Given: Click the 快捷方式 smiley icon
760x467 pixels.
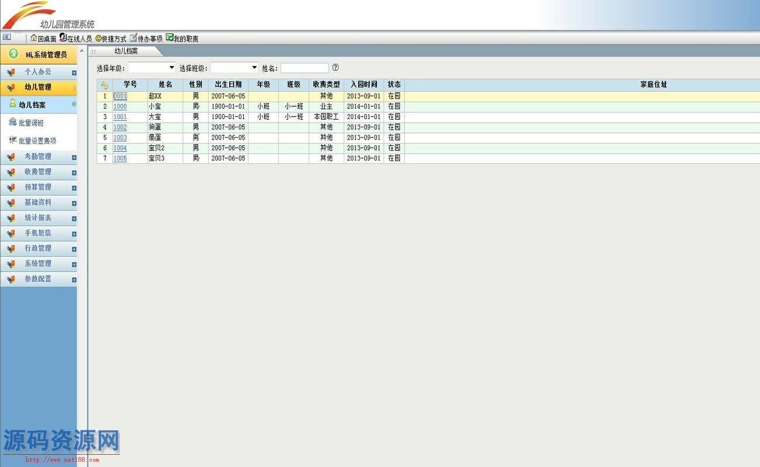Looking at the screenshot, I should tap(98, 39).
